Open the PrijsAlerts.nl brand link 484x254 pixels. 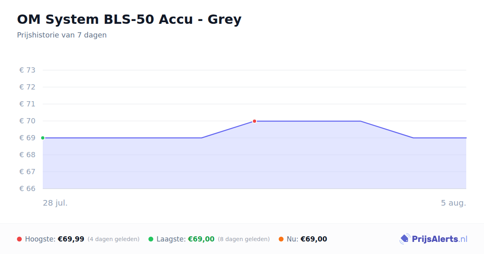tap(434, 239)
